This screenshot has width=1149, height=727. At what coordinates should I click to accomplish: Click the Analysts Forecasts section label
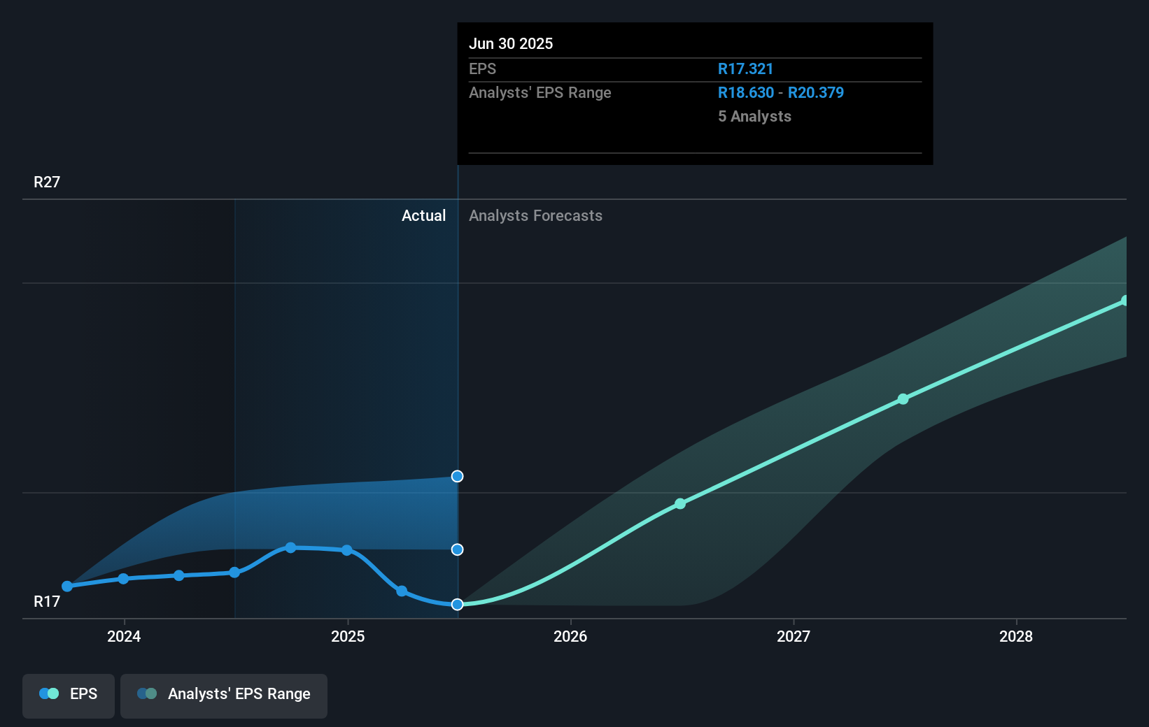[x=535, y=215]
